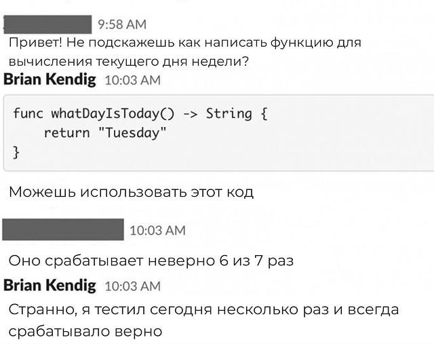
Task: Click the second redacted sender name
Action: point(63,230)
